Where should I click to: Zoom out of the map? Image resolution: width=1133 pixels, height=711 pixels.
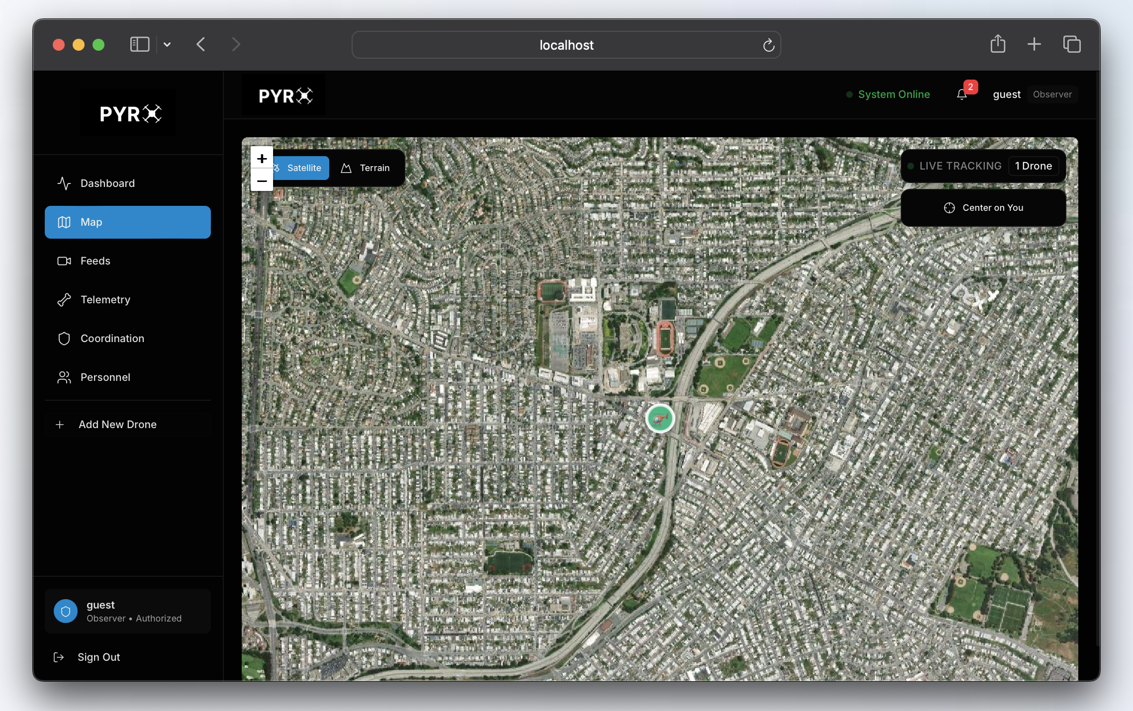tap(262, 181)
